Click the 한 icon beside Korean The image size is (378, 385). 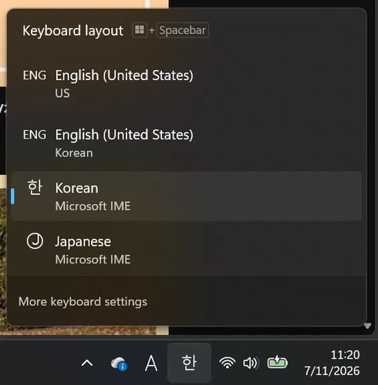click(x=35, y=187)
